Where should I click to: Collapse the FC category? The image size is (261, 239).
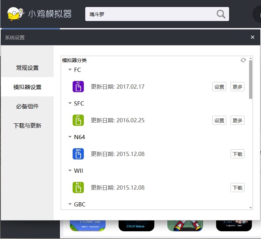click(x=70, y=70)
